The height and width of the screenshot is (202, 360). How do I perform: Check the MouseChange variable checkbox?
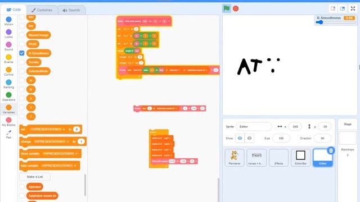(22, 35)
